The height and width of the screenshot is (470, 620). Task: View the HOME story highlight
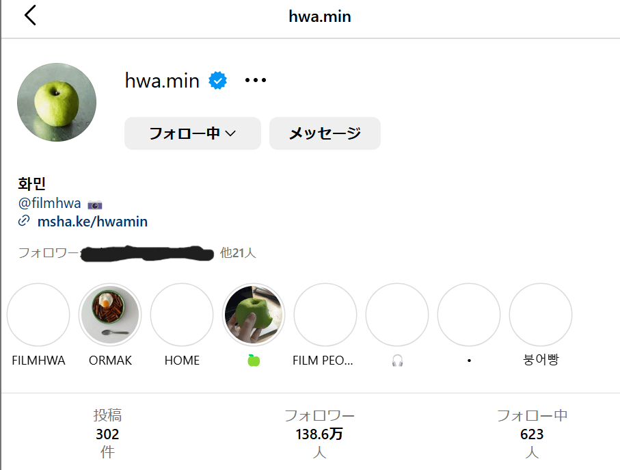182,315
